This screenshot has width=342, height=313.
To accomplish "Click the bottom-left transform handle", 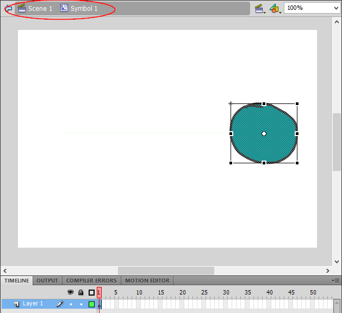I will point(231,163).
